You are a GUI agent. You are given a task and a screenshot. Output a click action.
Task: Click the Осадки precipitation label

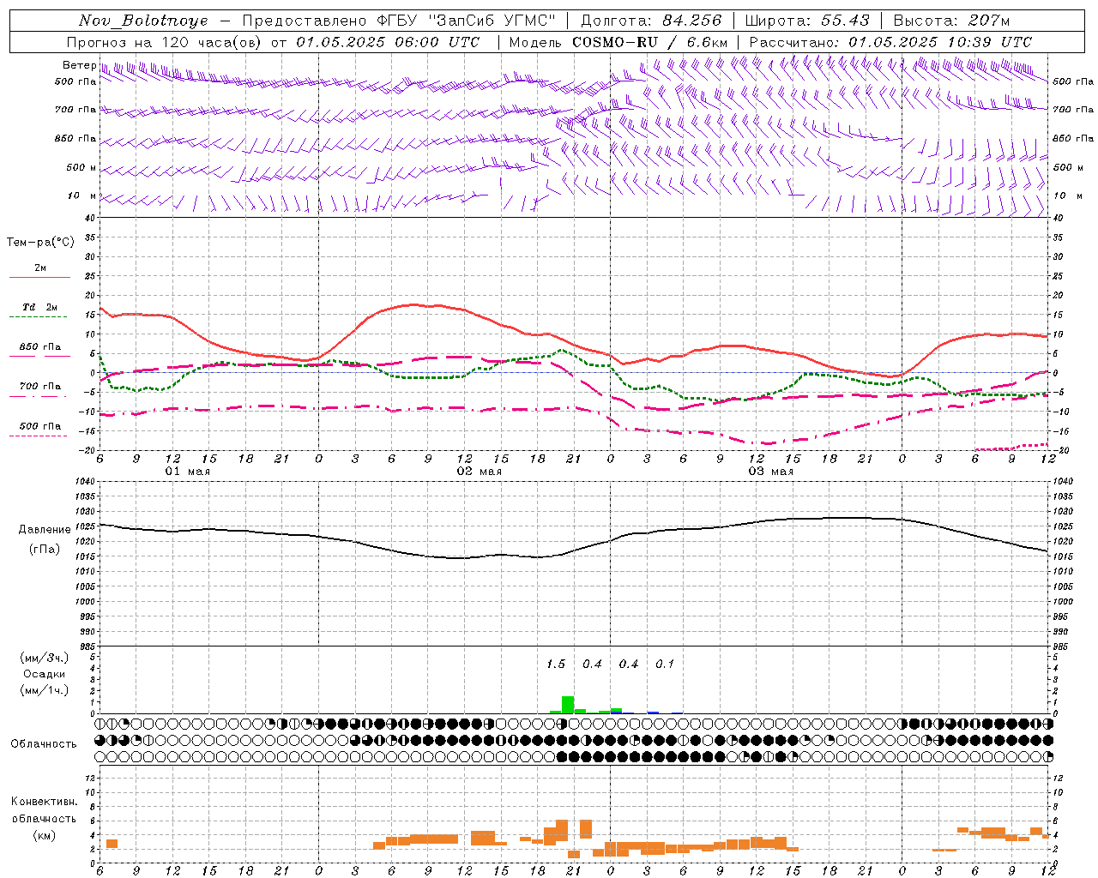click(x=44, y=674)
